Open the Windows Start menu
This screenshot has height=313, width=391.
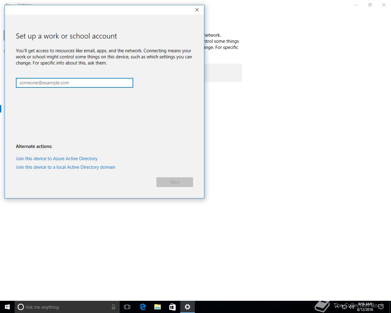click(x=7, y=307)
